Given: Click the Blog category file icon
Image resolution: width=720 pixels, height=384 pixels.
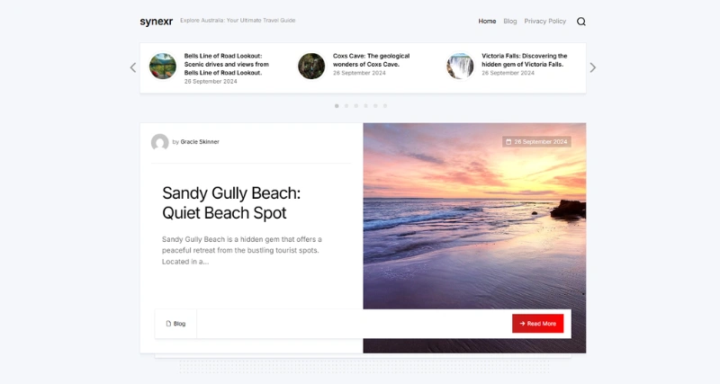Looking at the screenshot, I should (168, 324).
